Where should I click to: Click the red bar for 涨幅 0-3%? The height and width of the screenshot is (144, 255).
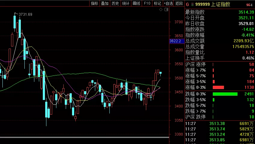pyautogui.click(x=218, y=88)
